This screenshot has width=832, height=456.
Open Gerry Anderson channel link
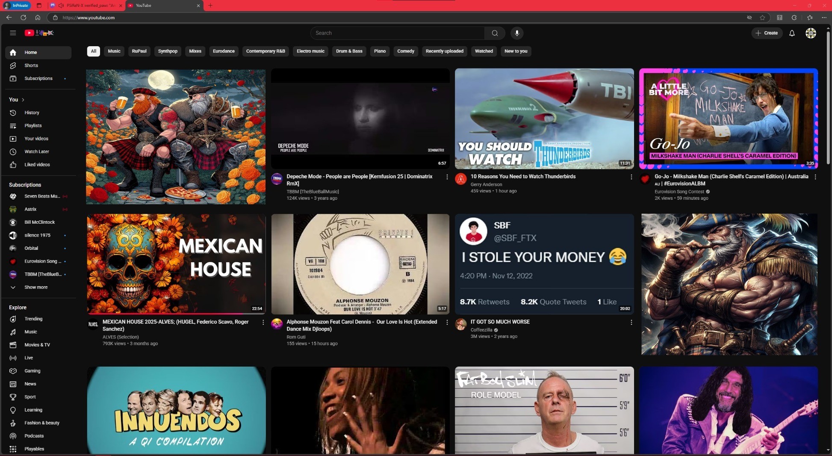[x=486, y=184]
